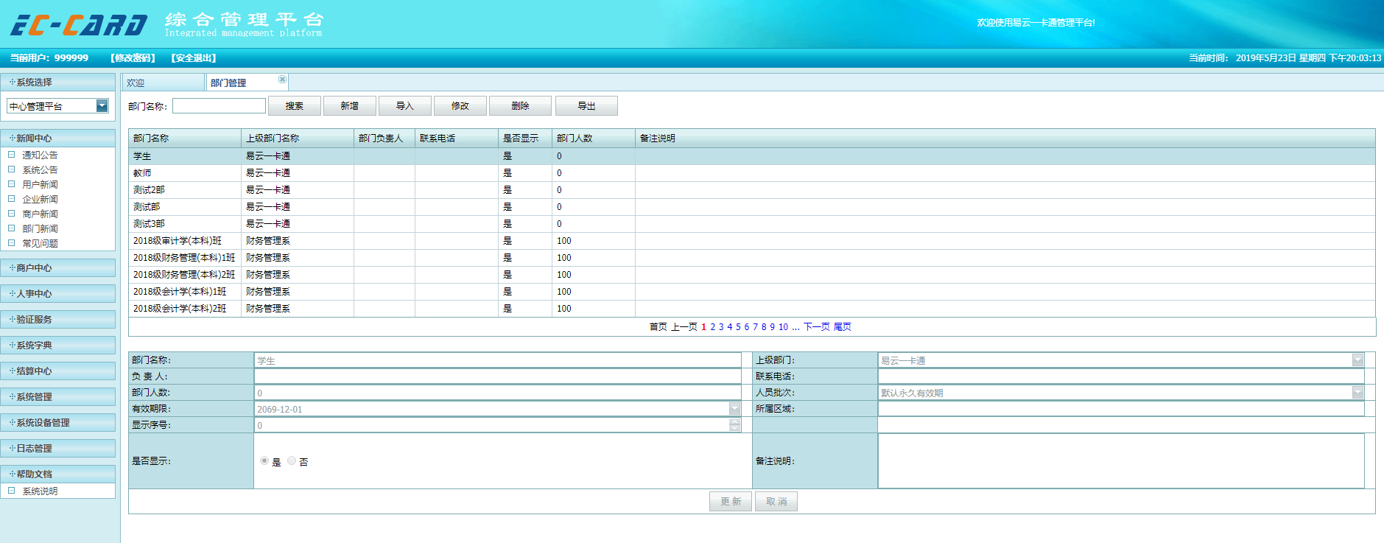Close the 部门管理 tab with its x icon

(282, 79)
